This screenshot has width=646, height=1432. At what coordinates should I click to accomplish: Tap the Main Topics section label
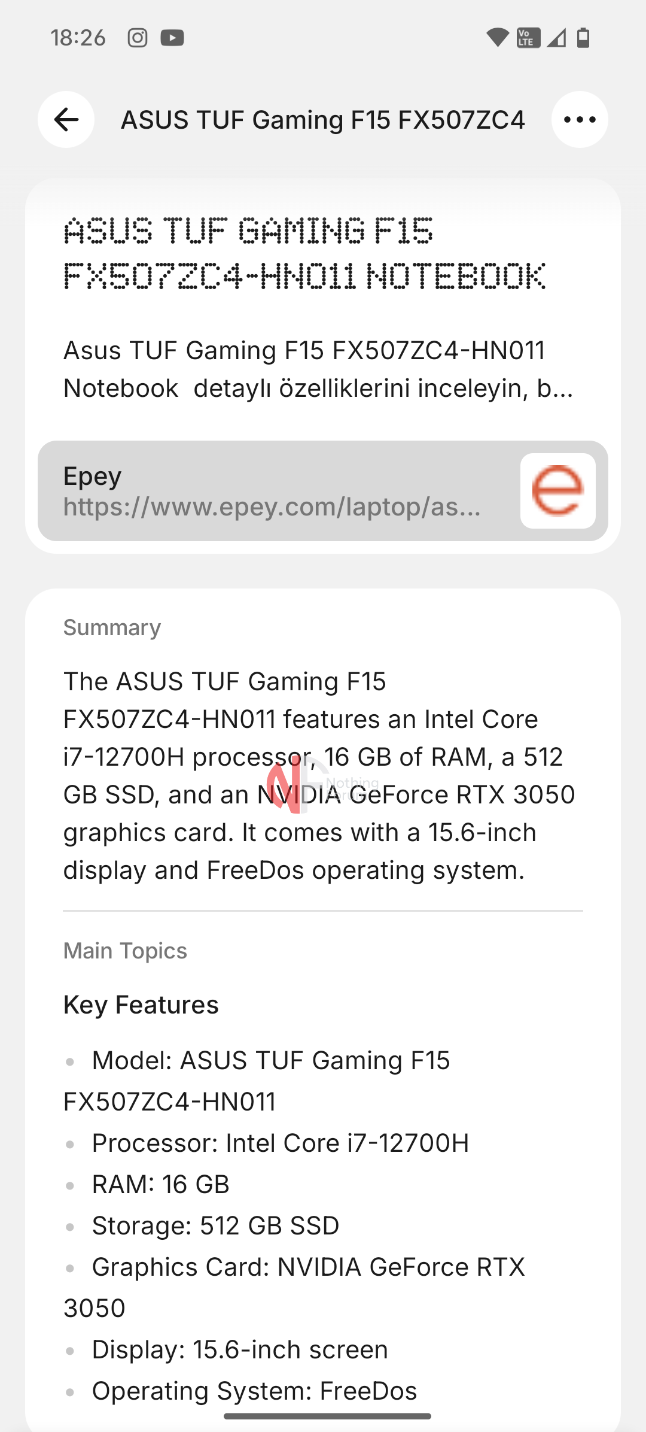coord(125,951)
